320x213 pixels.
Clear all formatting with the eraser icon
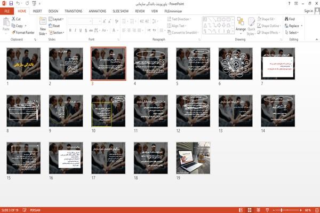coord(117,21)
